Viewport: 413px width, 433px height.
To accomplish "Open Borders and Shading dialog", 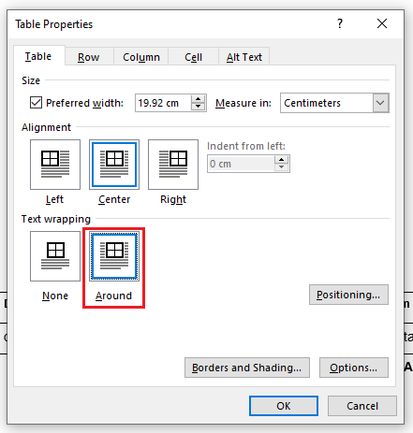I will point(247,368).
